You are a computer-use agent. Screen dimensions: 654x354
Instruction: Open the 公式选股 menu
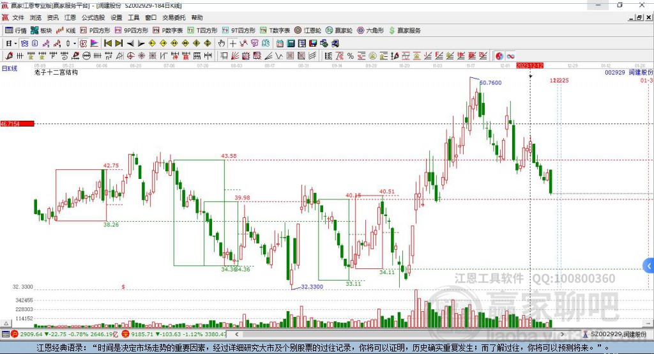pos(93,17)
